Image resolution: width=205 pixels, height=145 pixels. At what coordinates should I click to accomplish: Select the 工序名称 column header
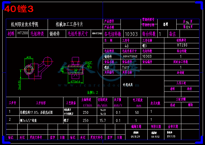147,41
